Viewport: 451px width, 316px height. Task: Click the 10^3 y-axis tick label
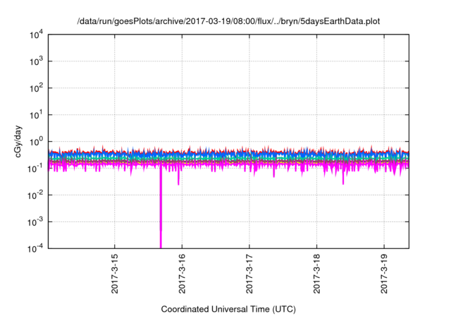click(37, 61)
